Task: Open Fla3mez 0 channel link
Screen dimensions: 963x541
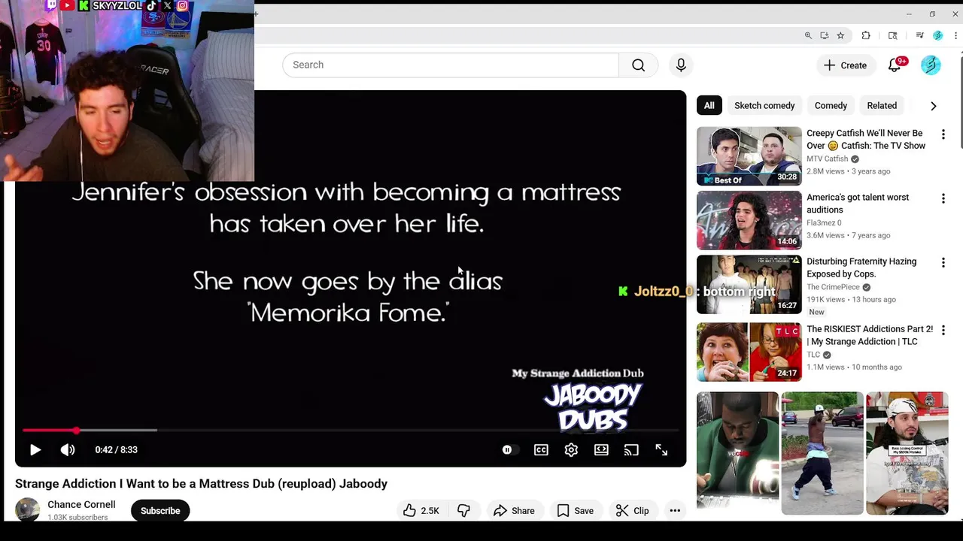Action: coord(824,222)
